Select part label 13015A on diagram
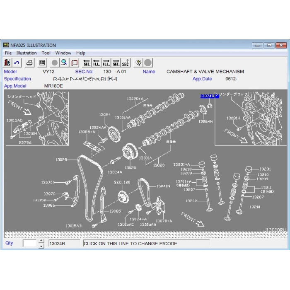 tap(39, 200)
